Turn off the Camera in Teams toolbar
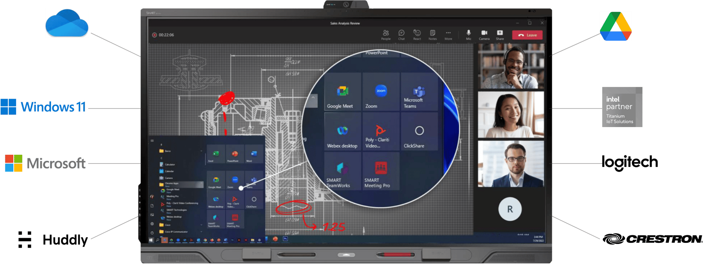This screenshot has width=703, height=266. [x=484, y=35]
